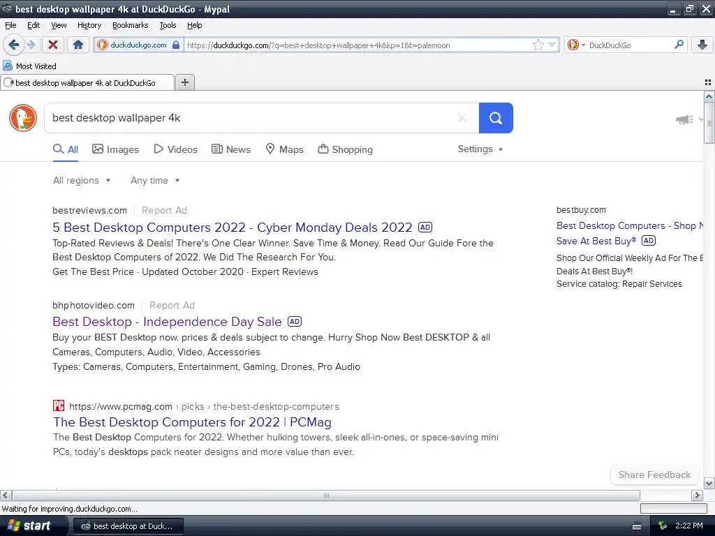Select the All results tab
715x536 pixels.
(x=65, y=149)
